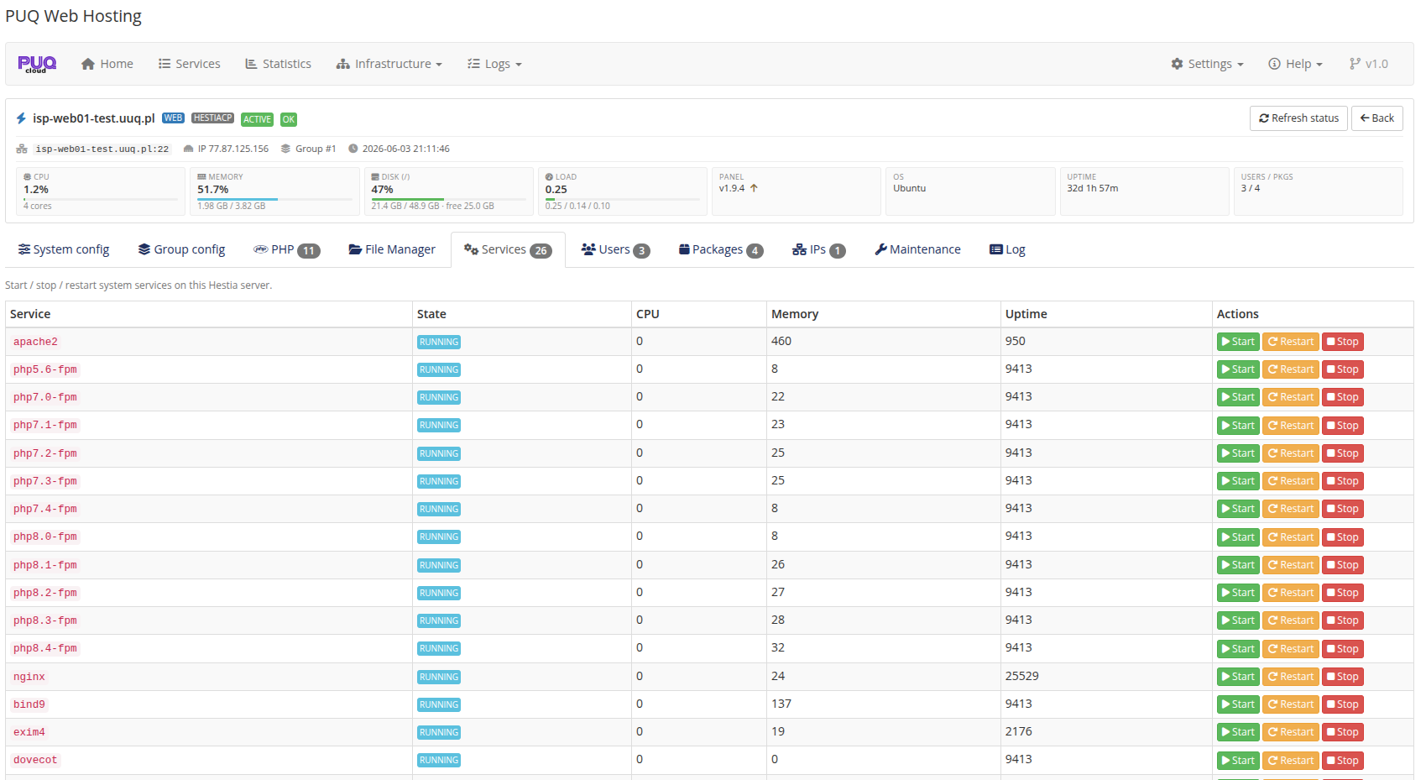
Task: Click the isp-web01-test.uuq.pl:22 host label
Action: coord(102,149)
